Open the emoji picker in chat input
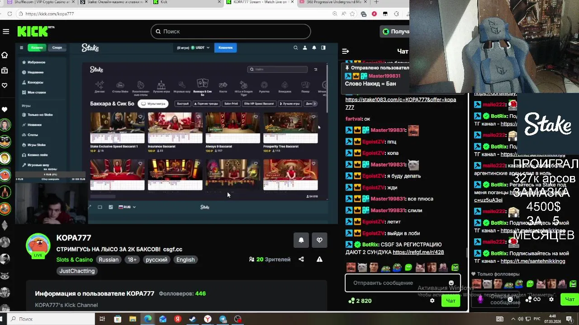 tap(451, 283)
